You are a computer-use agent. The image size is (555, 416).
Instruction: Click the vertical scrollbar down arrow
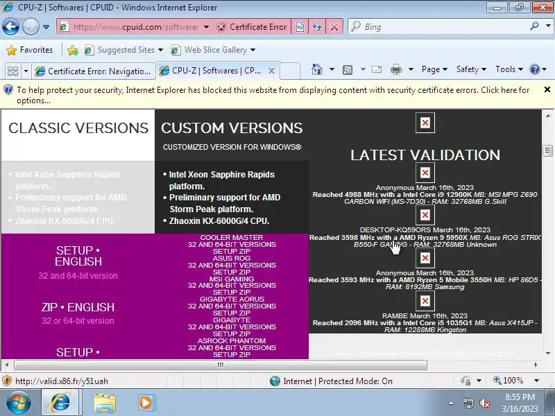click(548, 353)
